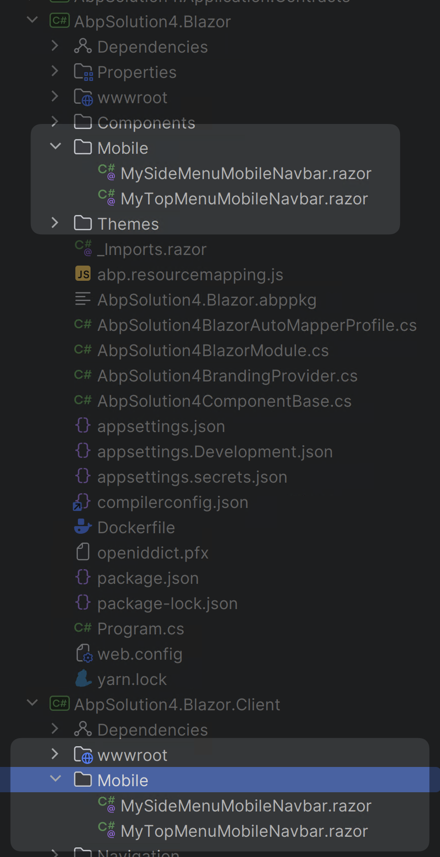Click the Properties folder icon
Viewport: 440px width, 857px height.
(83, 72)
